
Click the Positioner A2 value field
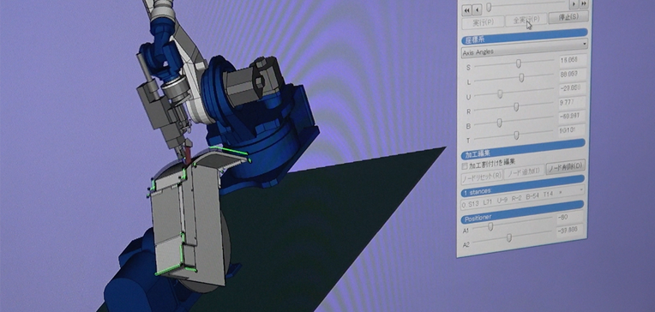(x=570, y=230)
